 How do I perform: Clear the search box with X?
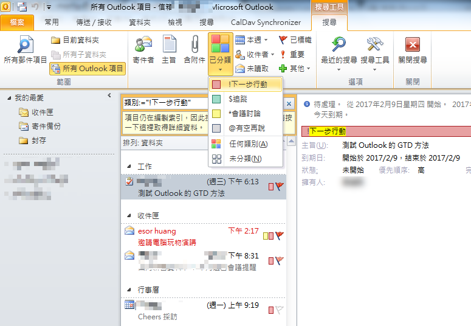pyautogui.click(x=289, y=104)
